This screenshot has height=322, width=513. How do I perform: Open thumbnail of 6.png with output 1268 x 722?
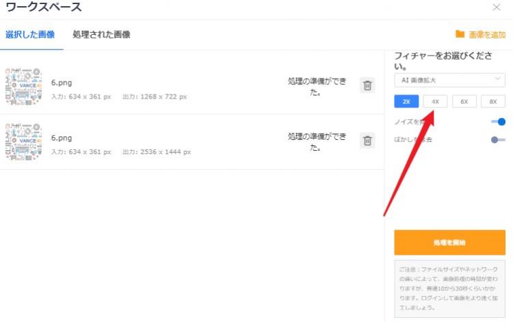[23, 86]
